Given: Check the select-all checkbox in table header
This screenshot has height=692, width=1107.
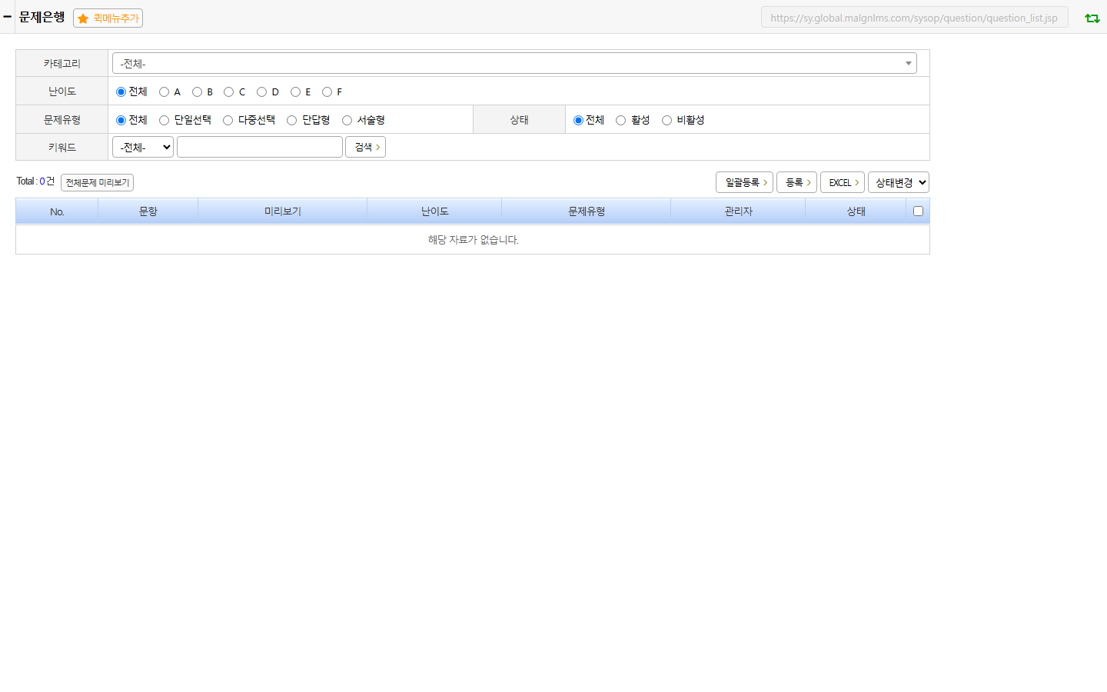Looking at the screenshot, I should point(918,211).
